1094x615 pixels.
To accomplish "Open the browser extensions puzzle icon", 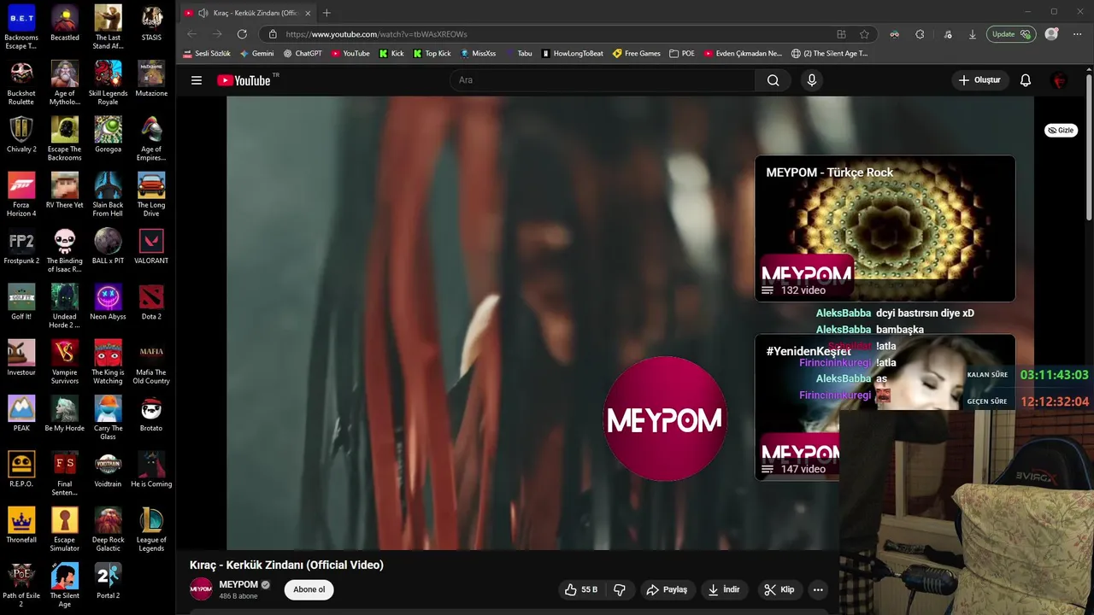I will coord(920,34).
